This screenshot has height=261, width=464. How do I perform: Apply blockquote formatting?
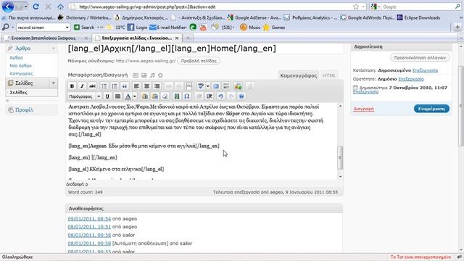pos(125,86)
